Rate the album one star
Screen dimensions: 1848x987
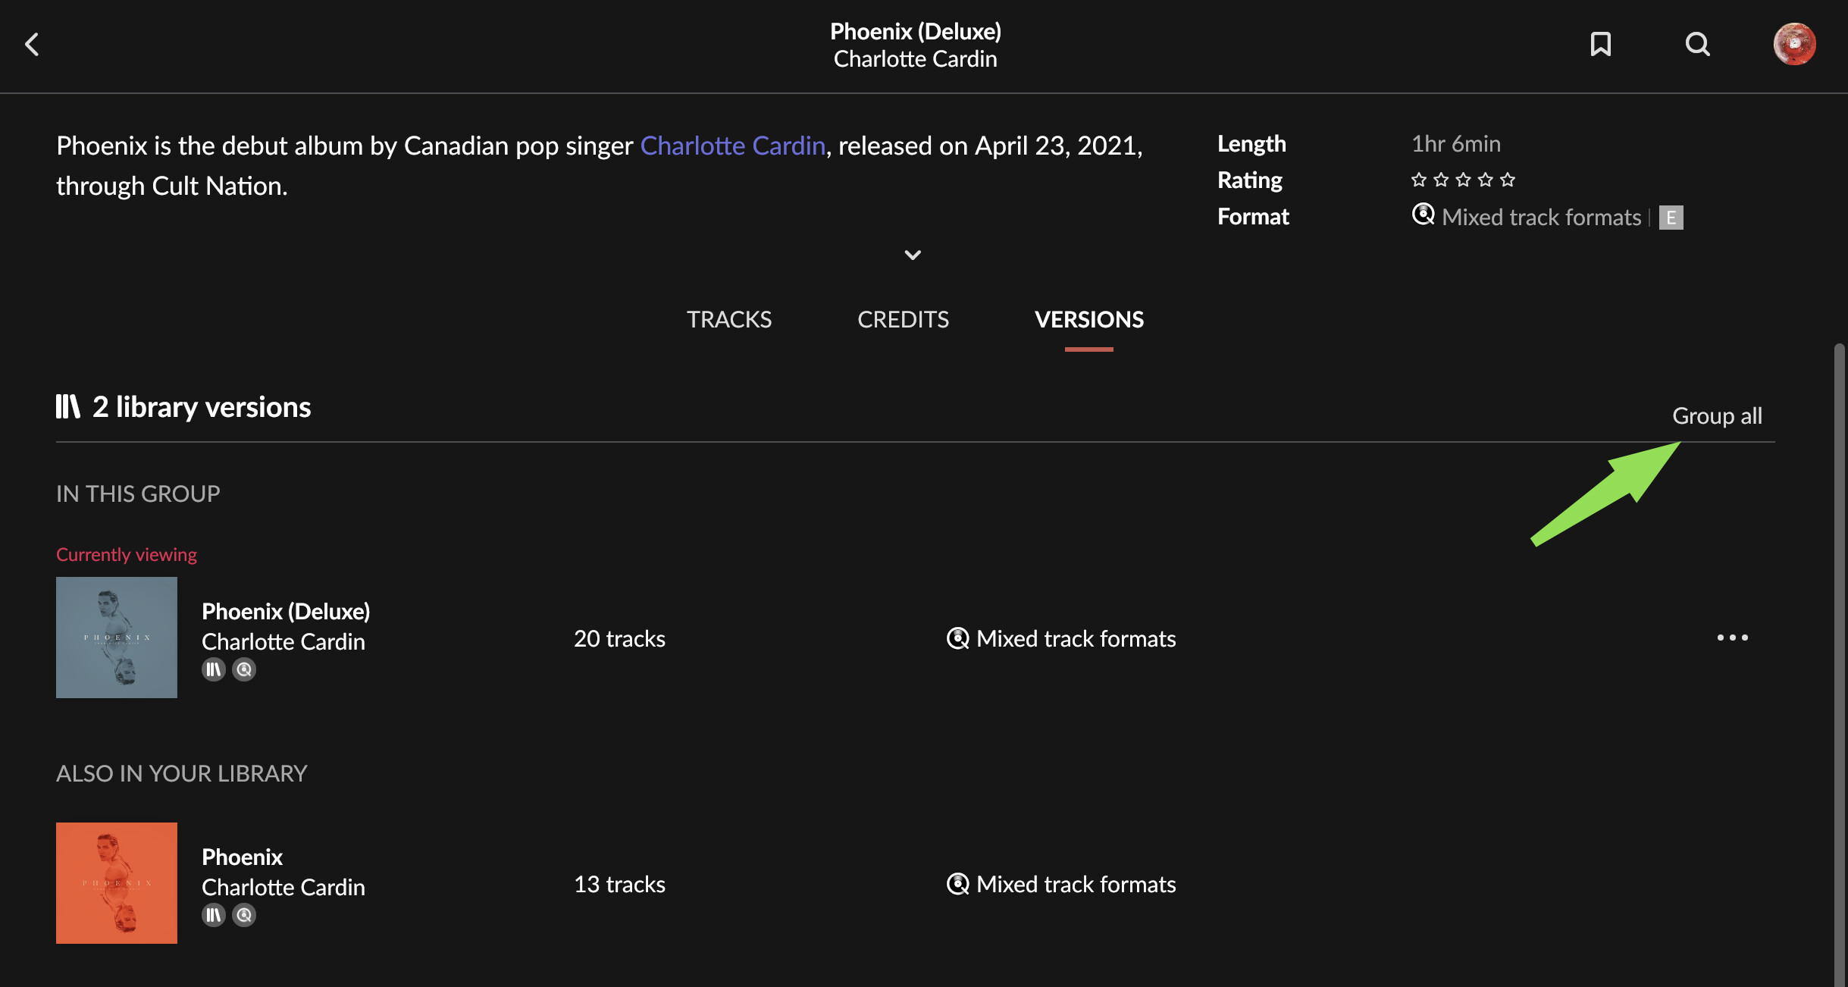[x=1418, y=180]
